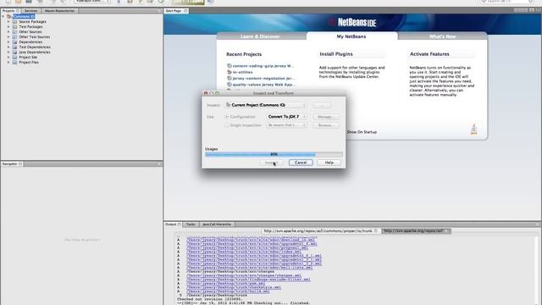The height and width of the screenshot is (305, 542).
Task: Click the Test Dependencies folder icon
Action: pyautogui.click(x=15, y=47)
